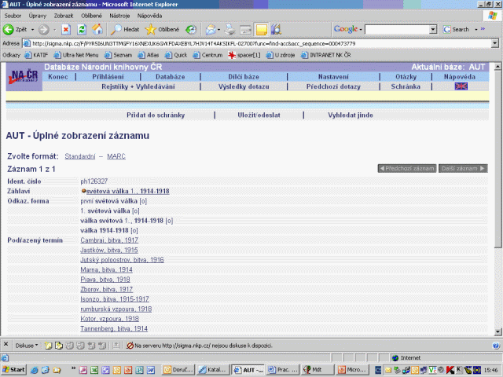Open heading světová válka 1., 1914-1918

(x=127, y=192)
